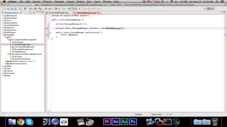This screenshot has height=127, width=227.
Task: Click the New Java Package icon
Action: 46,9
